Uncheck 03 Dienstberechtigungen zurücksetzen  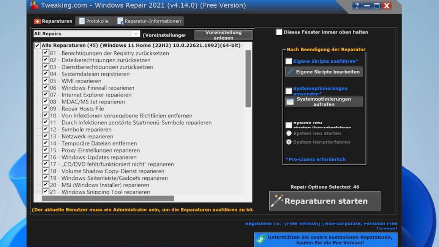click(x=46, y=66)
